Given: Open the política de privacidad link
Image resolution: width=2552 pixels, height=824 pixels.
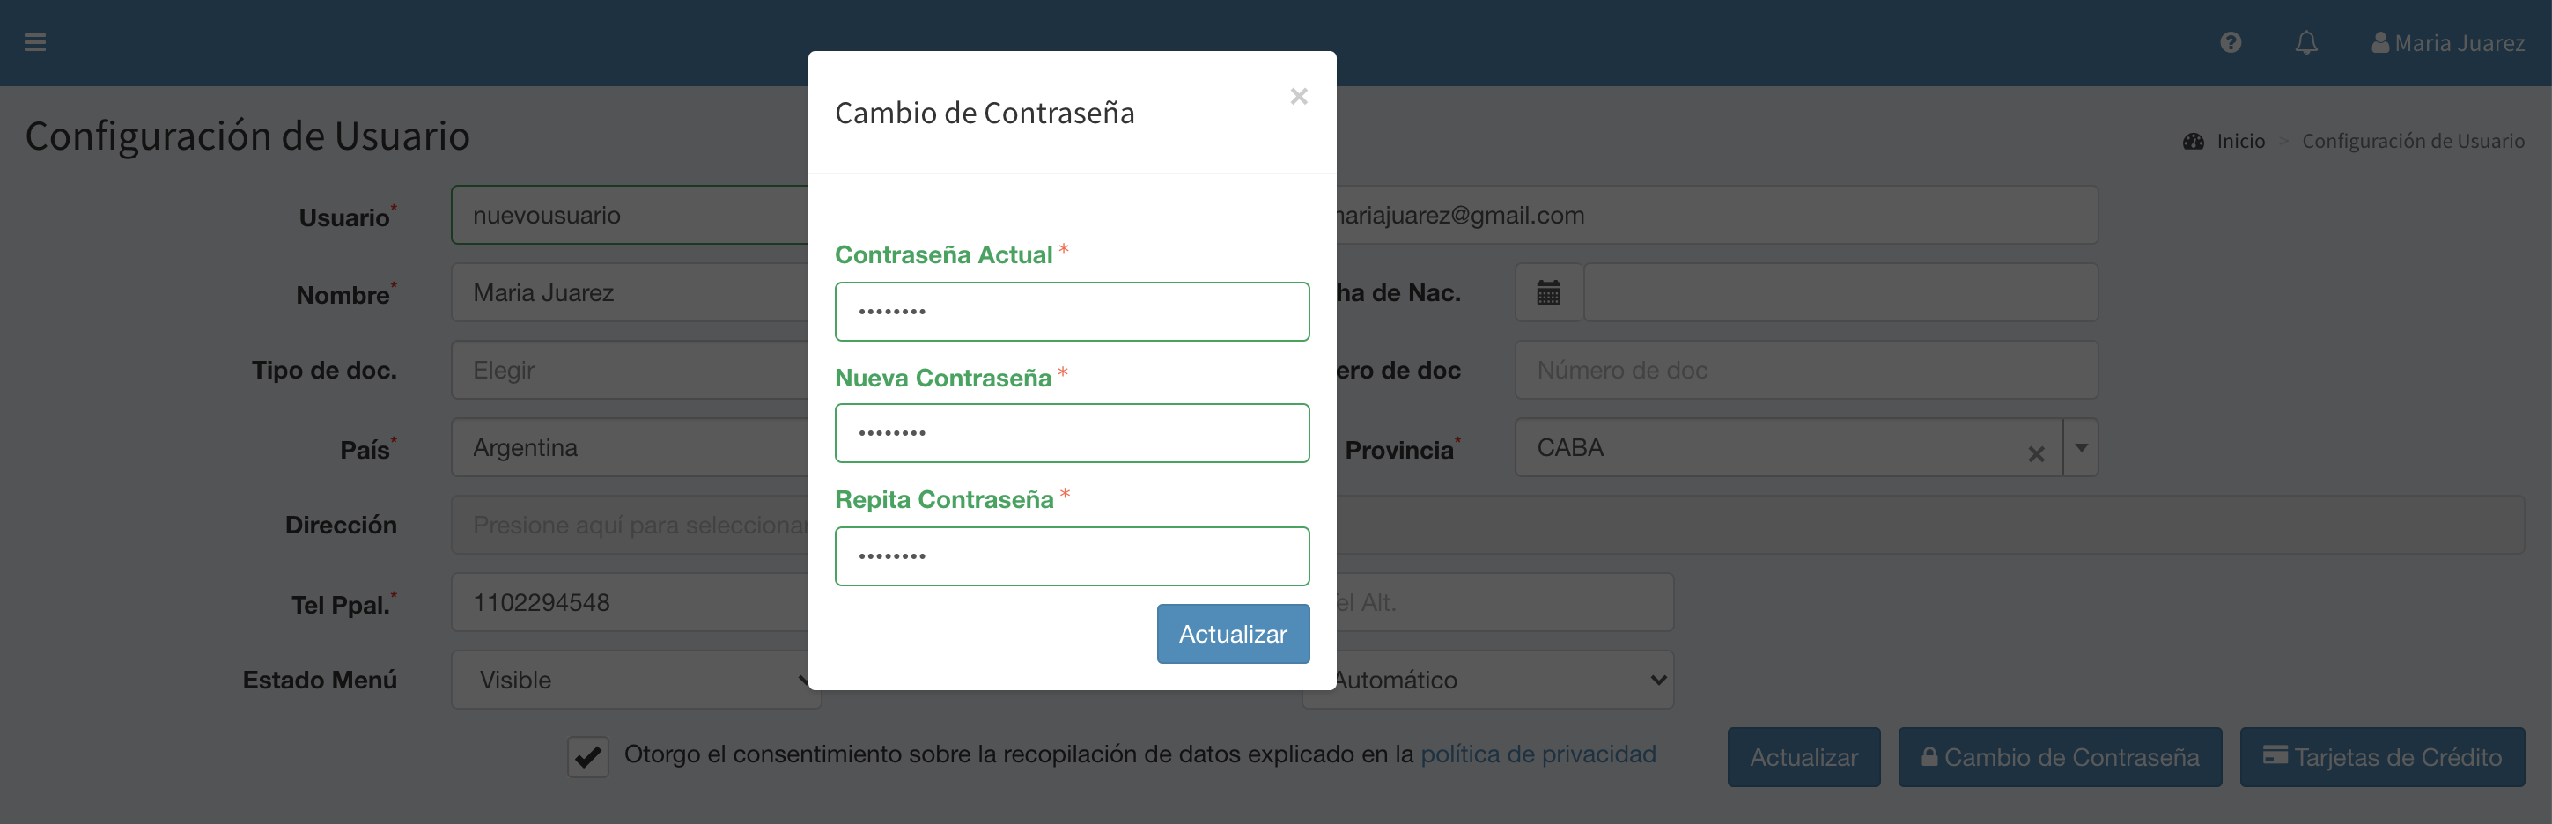Looking at the screenshot, I should 1538,754.
